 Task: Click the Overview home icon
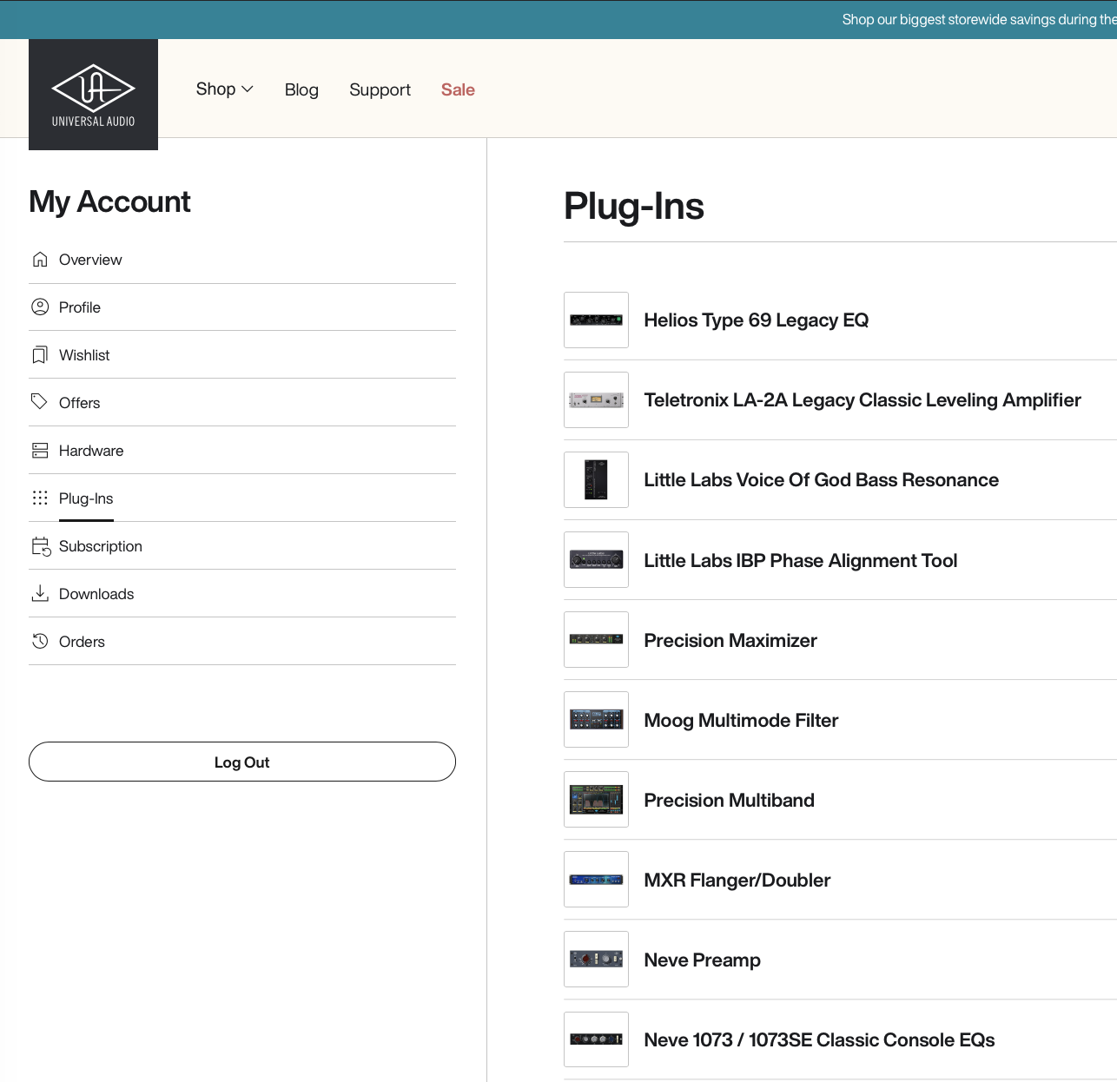pos(40,260)
